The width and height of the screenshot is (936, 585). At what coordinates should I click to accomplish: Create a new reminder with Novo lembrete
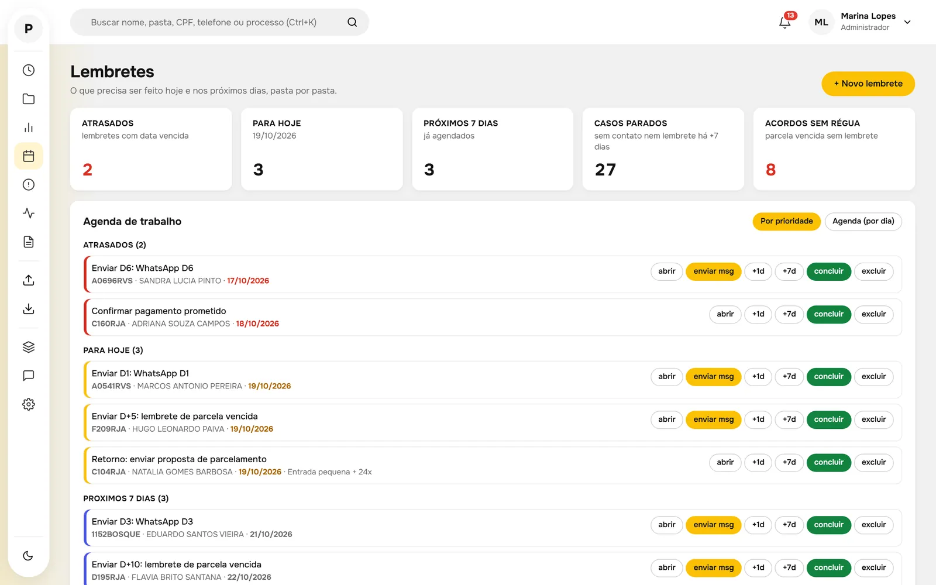(x=868, y=84)
